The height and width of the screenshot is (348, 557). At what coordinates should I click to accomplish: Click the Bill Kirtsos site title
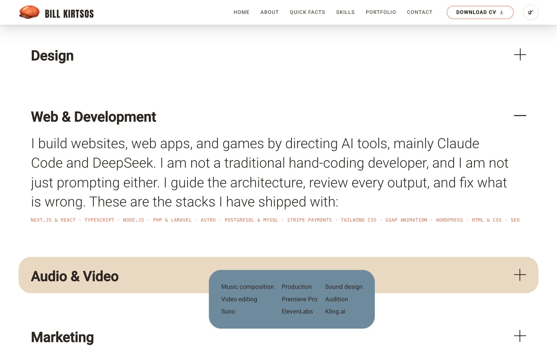[69, 14]
